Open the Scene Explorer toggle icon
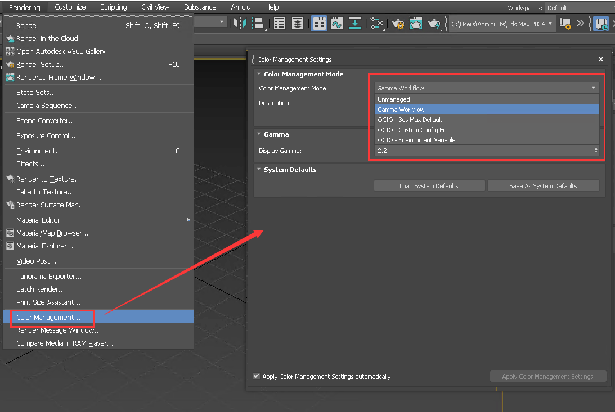This screenshot has width=615, height=412. click(280, 23)
